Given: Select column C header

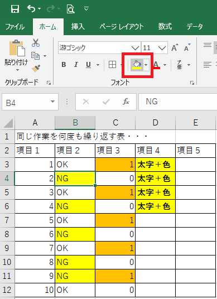Looking at the screenshot, I should point(115,123).
